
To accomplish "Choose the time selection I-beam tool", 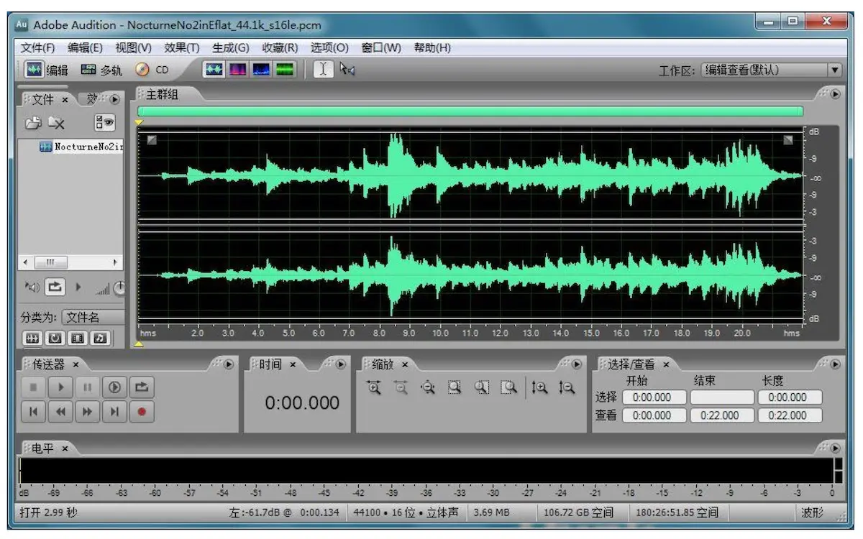I will [324, 69].
